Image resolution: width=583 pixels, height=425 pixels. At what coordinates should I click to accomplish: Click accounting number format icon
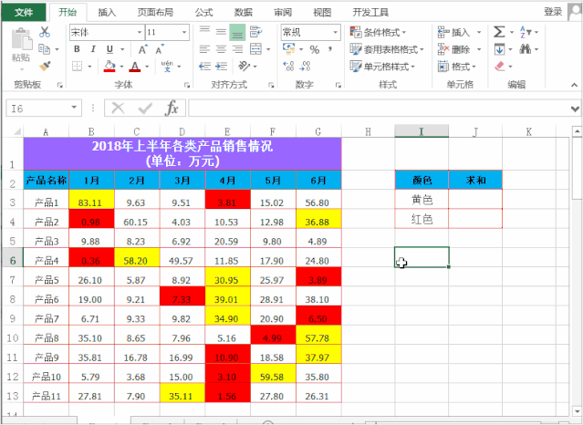[289, 48]
